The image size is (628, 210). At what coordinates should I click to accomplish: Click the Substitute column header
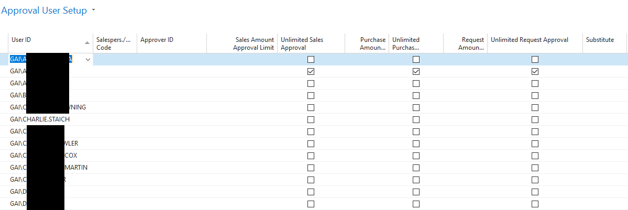pyautogui.click(x=604, y=43)
